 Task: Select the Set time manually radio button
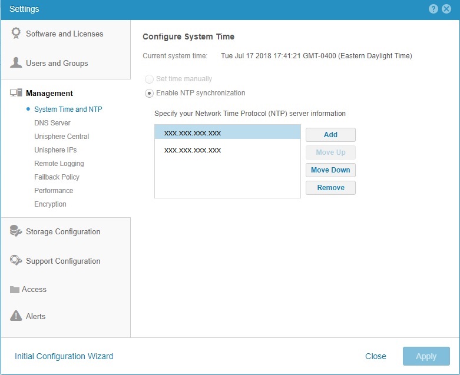coord(148,79)
